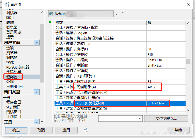Apply changes with 应用 button

coord(66,130)
